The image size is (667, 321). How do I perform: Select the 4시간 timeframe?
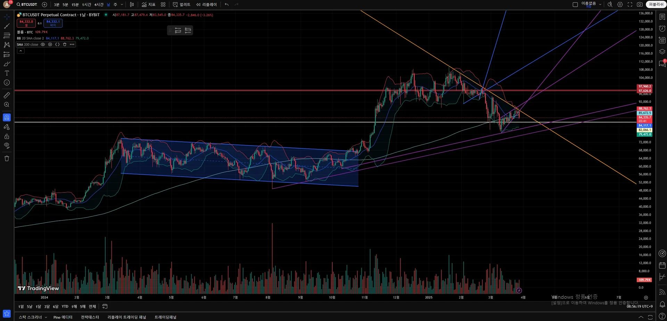(99, 5)
